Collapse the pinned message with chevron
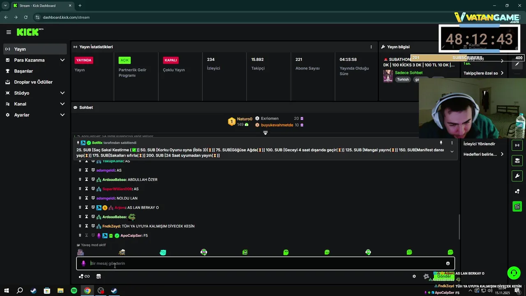This screenshot has width=526, height=296. coord(452,152)
